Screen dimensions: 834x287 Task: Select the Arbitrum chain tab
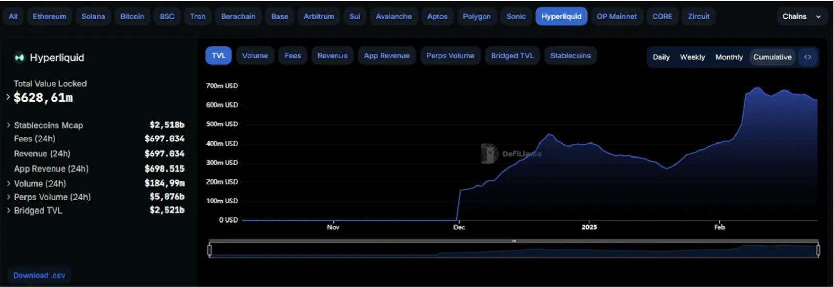tap(319, 17)
